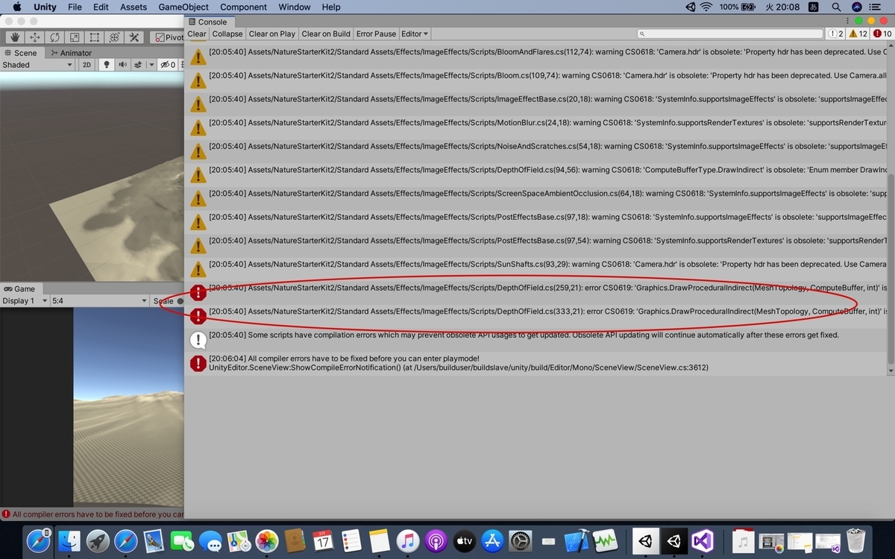Viewport: 895px width, 559px height.
Task: Select the Scale tool
Action: [x=75, y=37]
